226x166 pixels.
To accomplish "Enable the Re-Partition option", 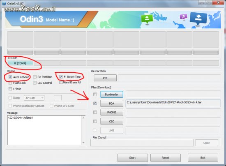I will pos(35,77).
